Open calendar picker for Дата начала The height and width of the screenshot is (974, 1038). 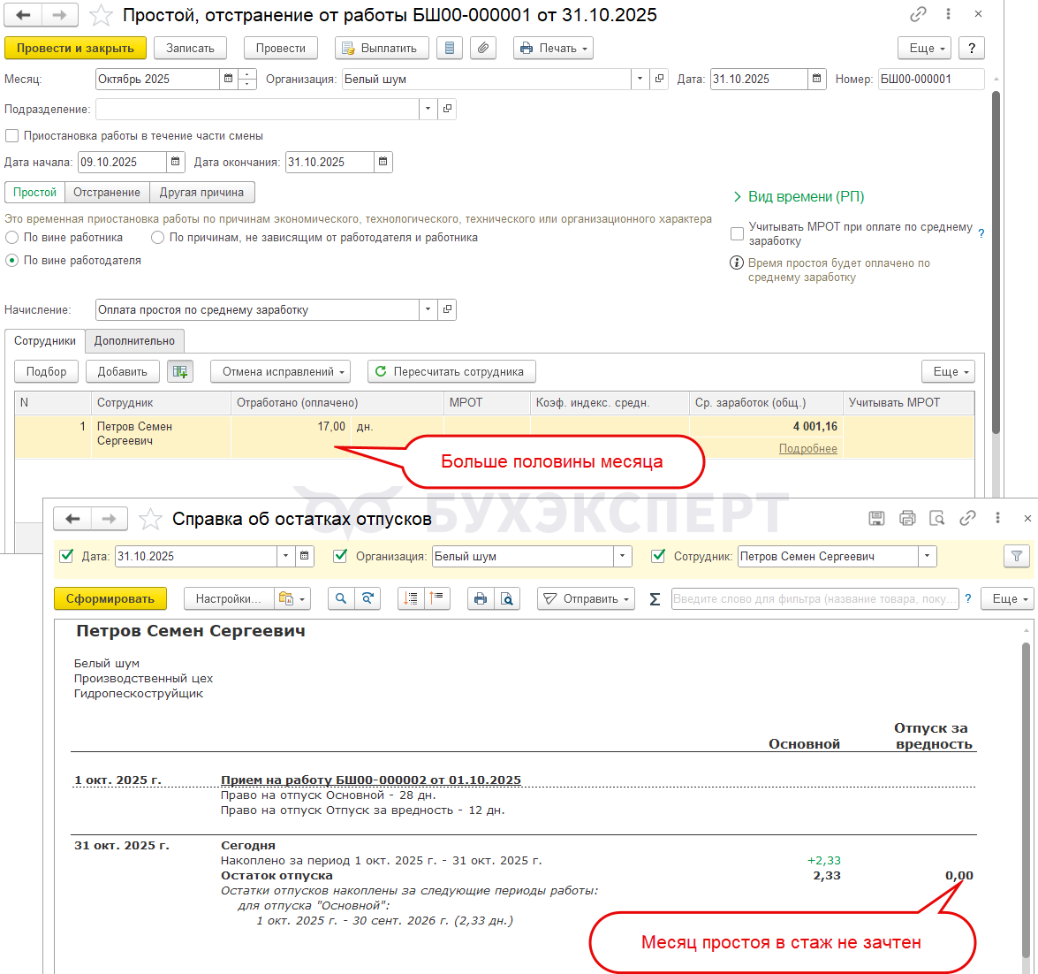coord(176,162)
